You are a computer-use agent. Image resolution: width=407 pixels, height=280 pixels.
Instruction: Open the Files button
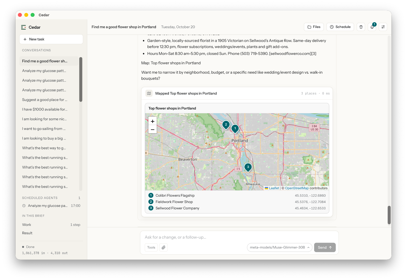[x=314, y=27]
